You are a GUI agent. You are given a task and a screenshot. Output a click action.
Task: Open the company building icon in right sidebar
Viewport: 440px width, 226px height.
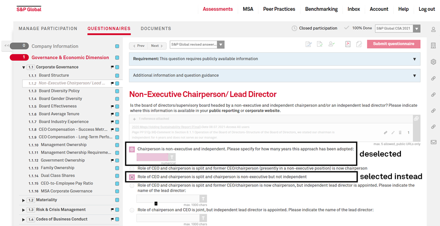[433, 45]
